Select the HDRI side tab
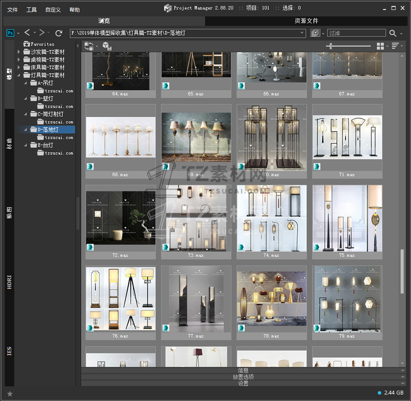Image resolution: width=411 pixels, height=401 pixels. point(10,282)
